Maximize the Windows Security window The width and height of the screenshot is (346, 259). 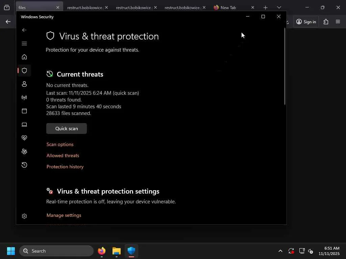[x=263, y=17]
